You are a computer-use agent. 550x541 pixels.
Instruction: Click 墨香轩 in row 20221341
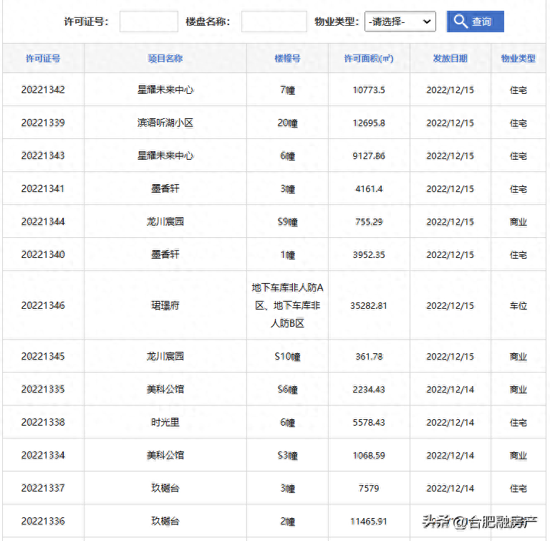(x=165, y=188)
